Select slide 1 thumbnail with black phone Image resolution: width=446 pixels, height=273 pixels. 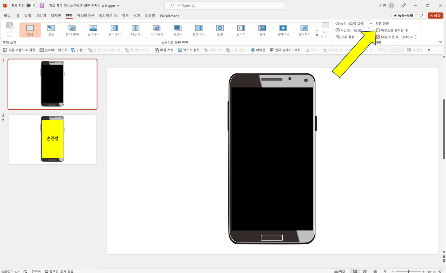pyautogui.click(x=53, y=84)
